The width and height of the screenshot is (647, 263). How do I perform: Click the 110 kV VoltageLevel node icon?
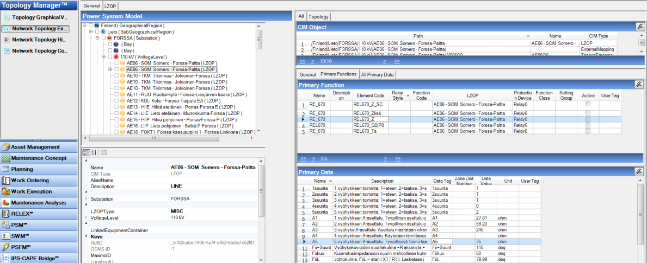coord(116,57)
